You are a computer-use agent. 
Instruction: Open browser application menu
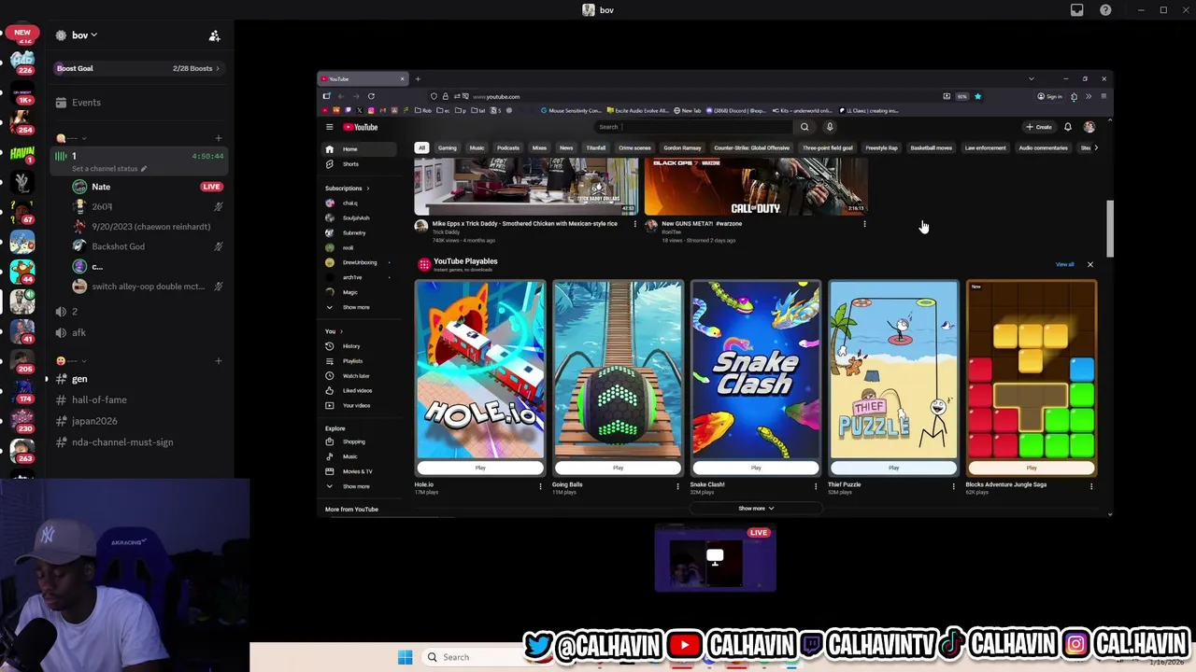(1103, 96)
